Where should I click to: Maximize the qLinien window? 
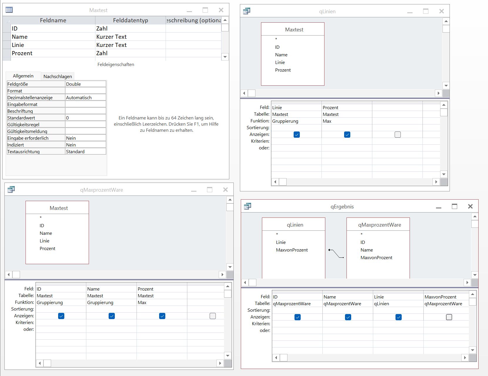point(426,11)
